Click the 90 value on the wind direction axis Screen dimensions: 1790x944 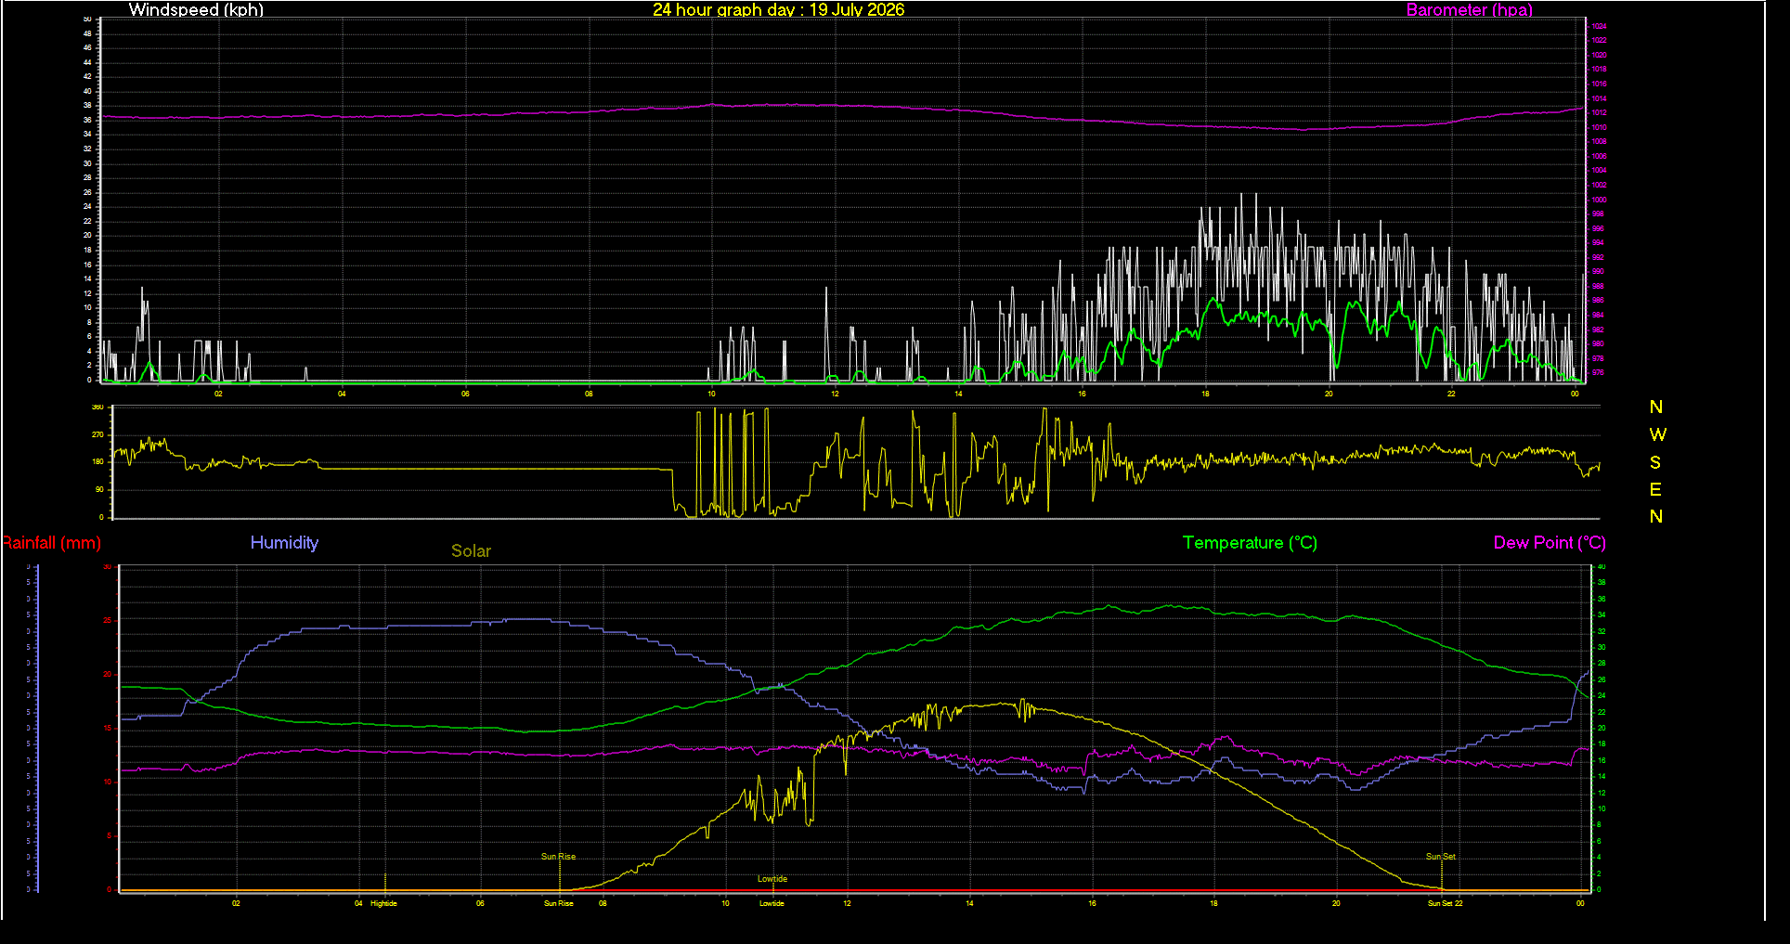[99, 489]
